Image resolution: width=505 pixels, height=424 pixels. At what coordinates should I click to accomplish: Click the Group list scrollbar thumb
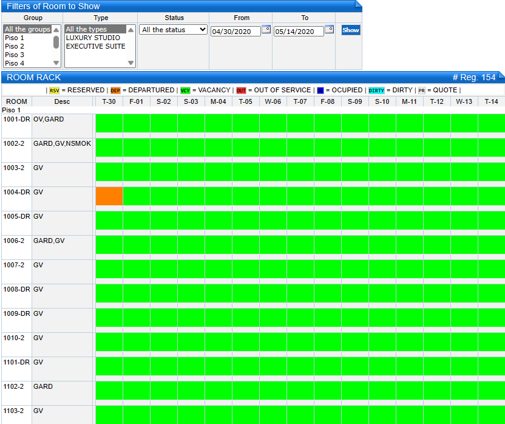coord(56,43)
